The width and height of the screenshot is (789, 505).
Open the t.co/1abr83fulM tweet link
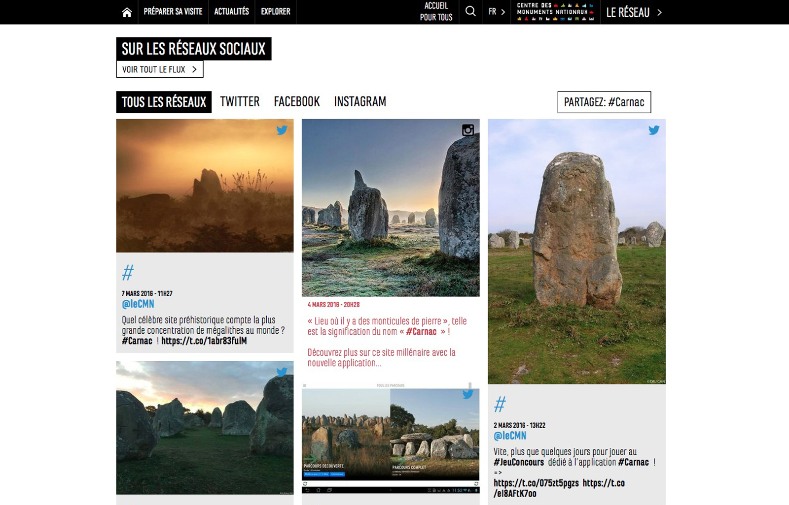(x=204, y=341)
